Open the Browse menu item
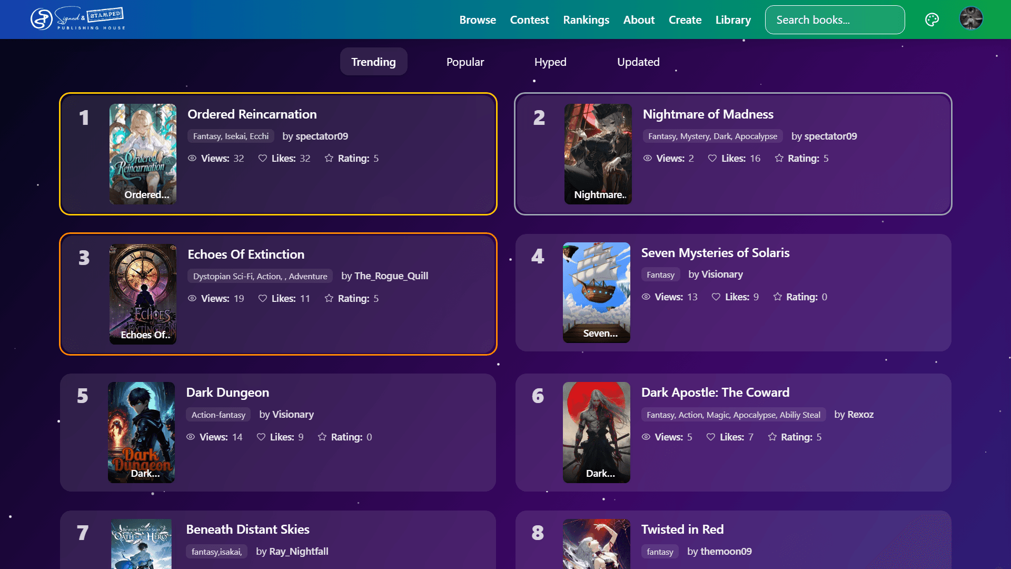 point(478,20)
